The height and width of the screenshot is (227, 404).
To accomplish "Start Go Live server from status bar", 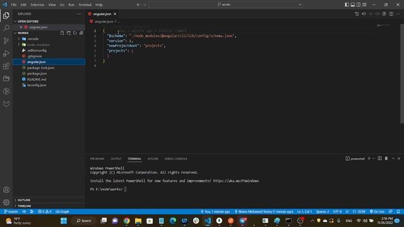I will pyautogui.click(x=377, y=212).
